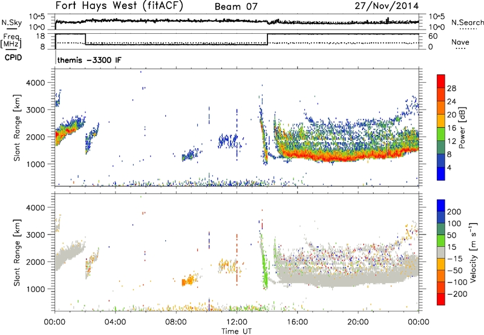Select the top blue segment of the velocity colorbar
This screenshot has width=484, height=335.
point(441,206)
